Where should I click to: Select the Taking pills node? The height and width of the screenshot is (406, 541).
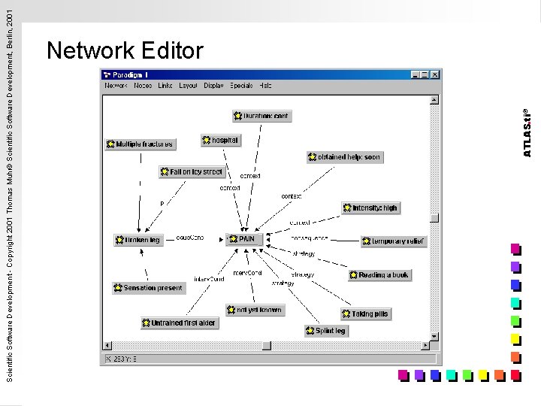[x=366, y=314]
